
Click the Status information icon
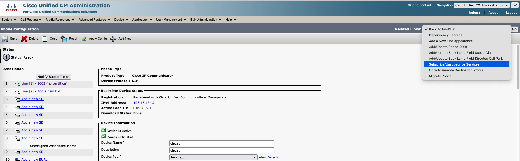coord(6,57)
